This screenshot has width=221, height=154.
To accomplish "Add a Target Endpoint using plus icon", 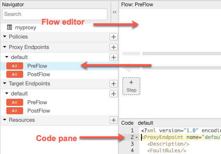I will (x=114, y=84).
